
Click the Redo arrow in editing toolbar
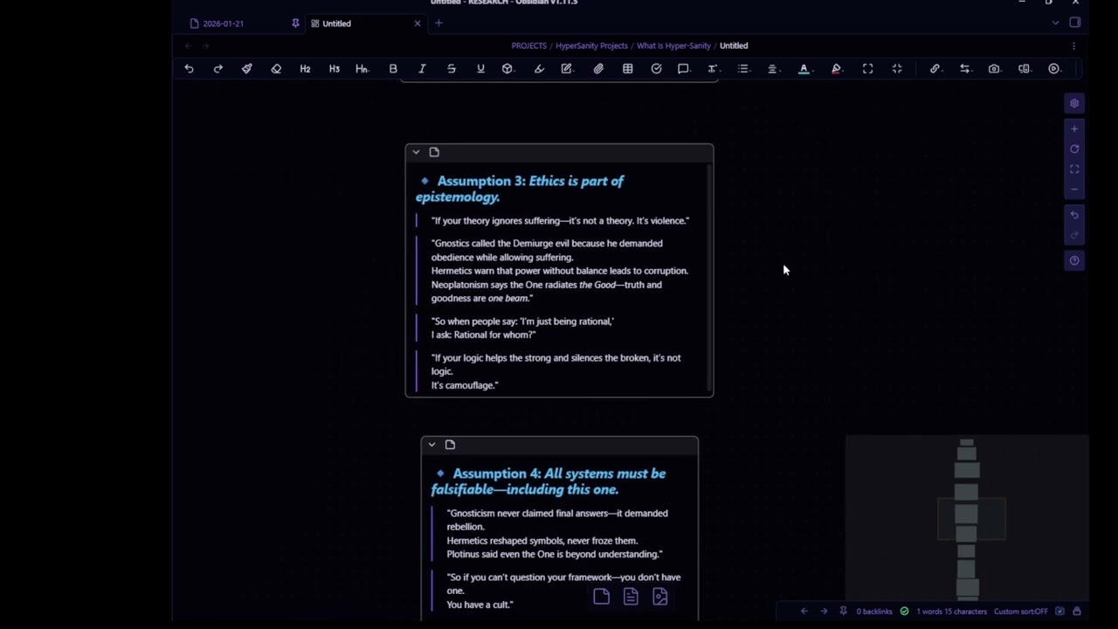click(x=218, y=69)
